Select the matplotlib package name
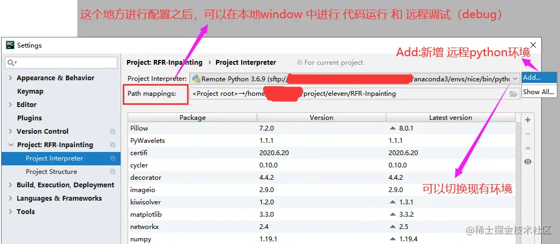Viewport: 560px width, 244px height. pyautogui.click(x=146, y=215)
